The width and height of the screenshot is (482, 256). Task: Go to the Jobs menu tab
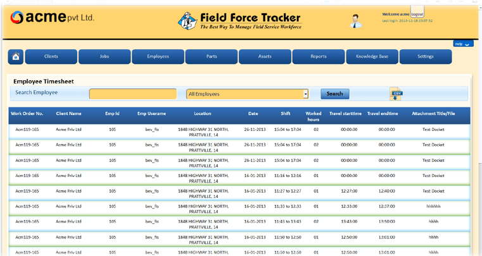(x=105, y=57)
